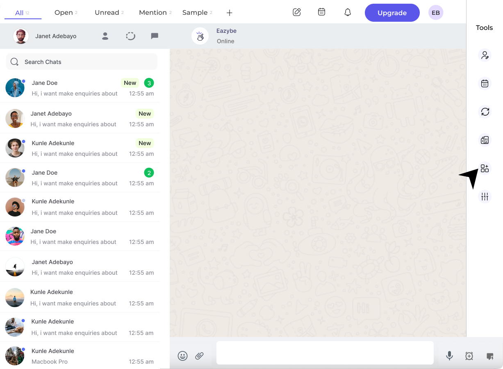This screenshot has height=369, width=503.
Task: Click the Search Chats input field
Action: click(x=82, y=61)
